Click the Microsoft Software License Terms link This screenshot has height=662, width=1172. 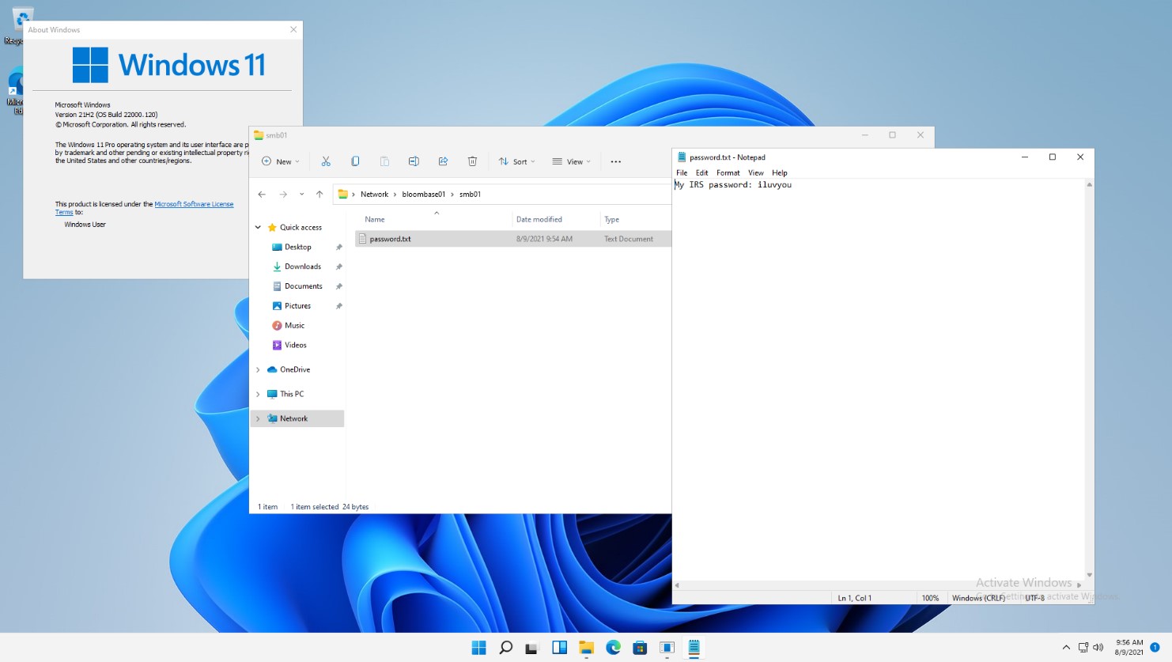(x=194, y=204)
